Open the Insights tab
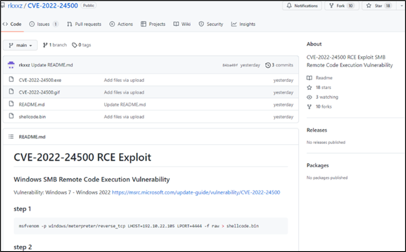406x252 pixels. (243, 24)
